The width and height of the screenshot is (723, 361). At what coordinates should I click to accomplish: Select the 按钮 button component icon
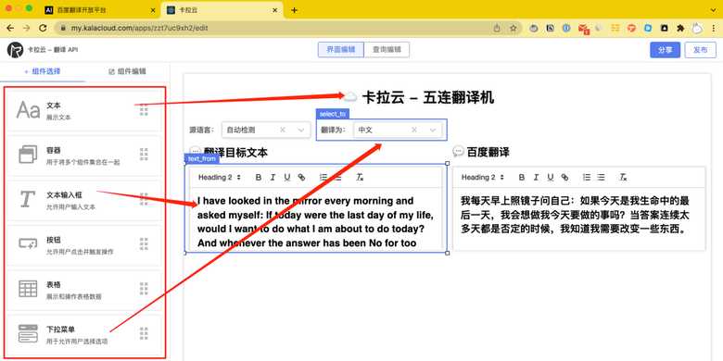(x=28, y=243)
